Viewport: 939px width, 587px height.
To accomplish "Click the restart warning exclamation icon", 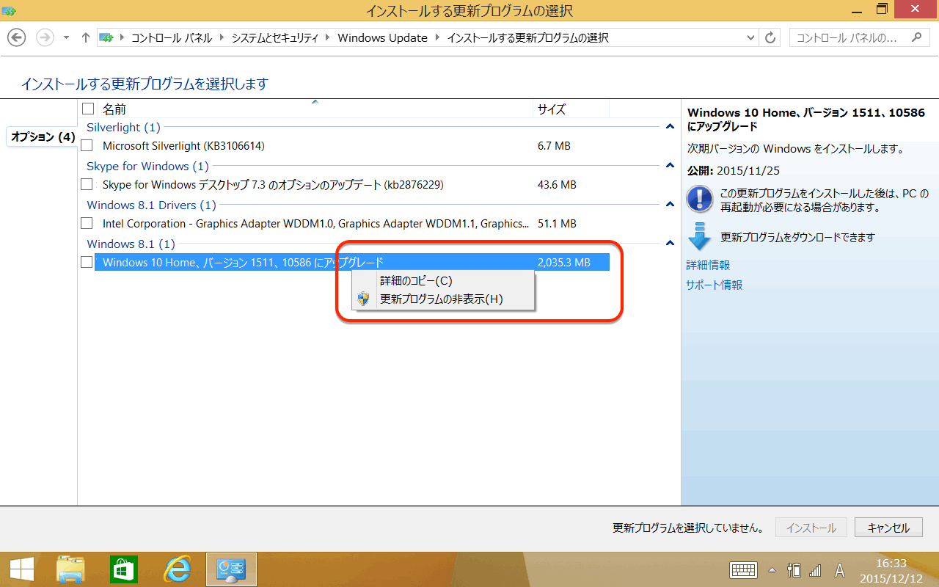I will 700,200.
